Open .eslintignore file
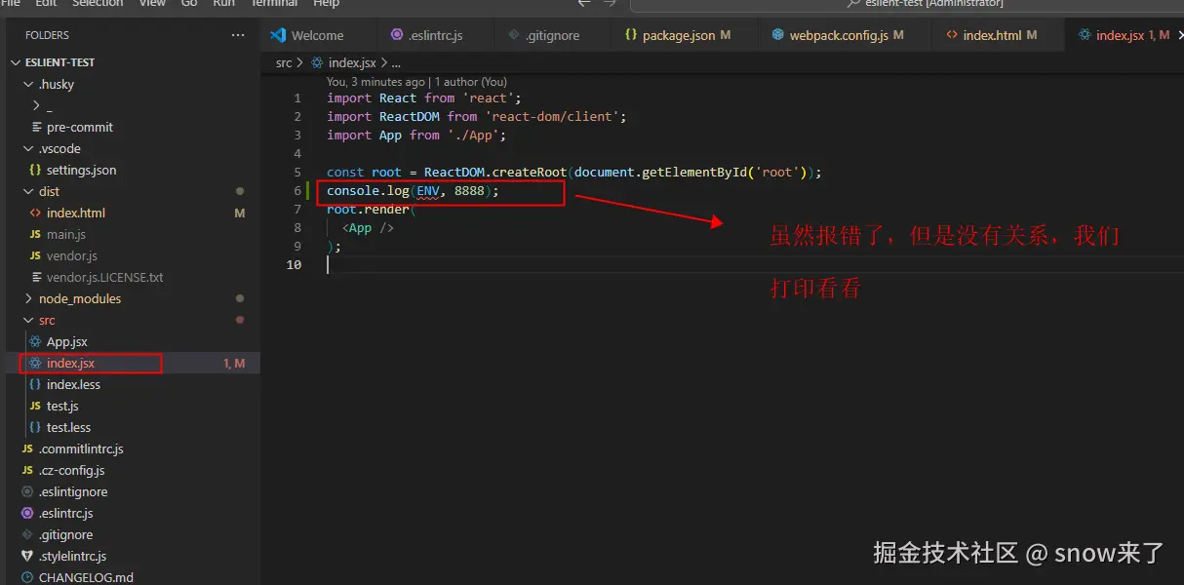 [73, 491]
